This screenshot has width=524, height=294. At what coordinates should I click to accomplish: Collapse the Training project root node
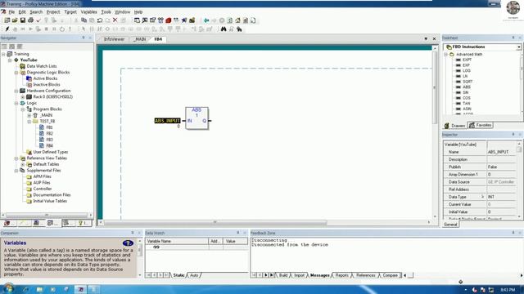tap(3, 54)
